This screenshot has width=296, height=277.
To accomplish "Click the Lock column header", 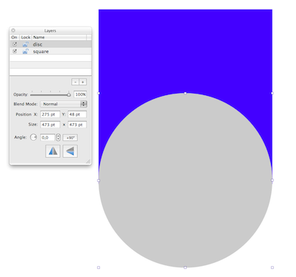I will pos(26,38).
